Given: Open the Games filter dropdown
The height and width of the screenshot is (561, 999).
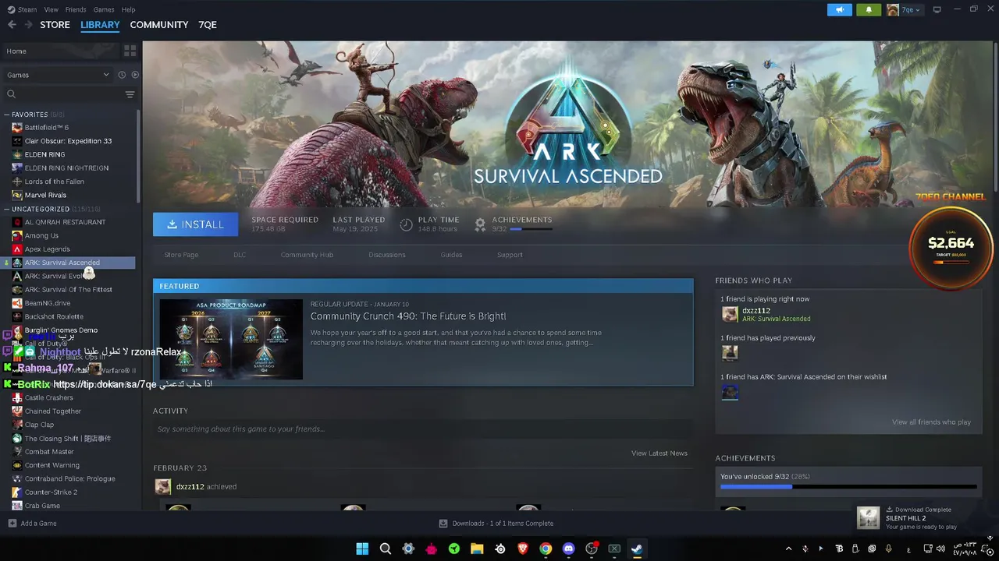Looking at the screenshot, I should coord(59,75).
